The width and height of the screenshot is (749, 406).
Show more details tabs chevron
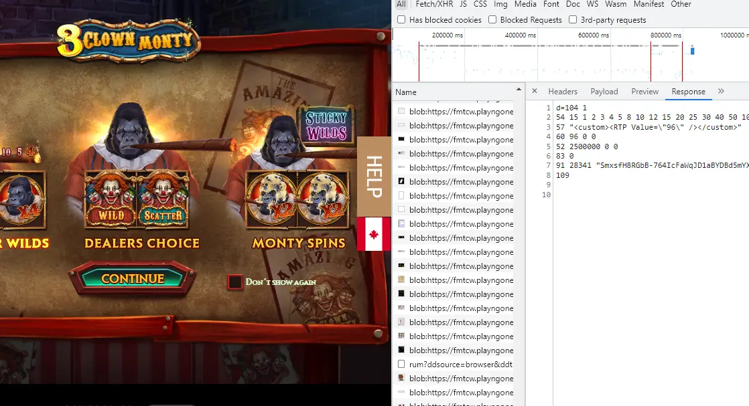(721, 91)
